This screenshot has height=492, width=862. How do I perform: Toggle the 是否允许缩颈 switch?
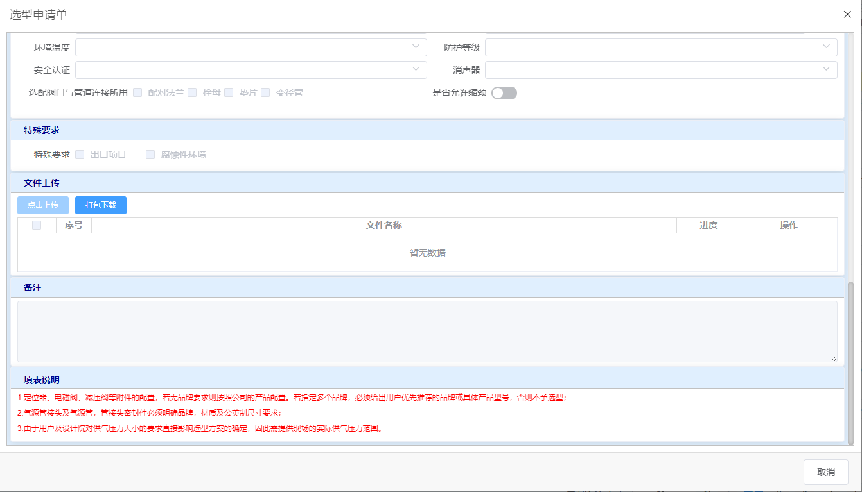coord(504,93)
